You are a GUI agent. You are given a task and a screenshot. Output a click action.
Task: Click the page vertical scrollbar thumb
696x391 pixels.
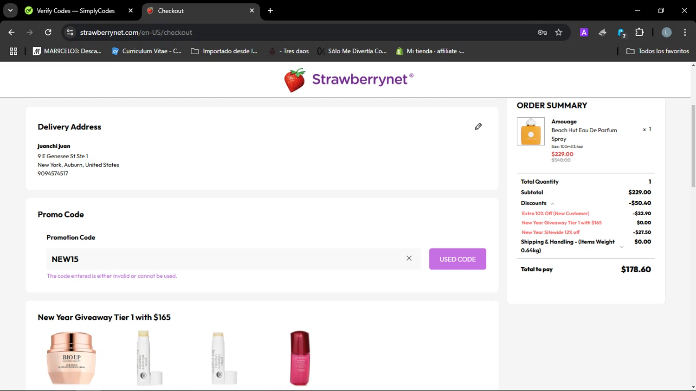tap(693, 146)
